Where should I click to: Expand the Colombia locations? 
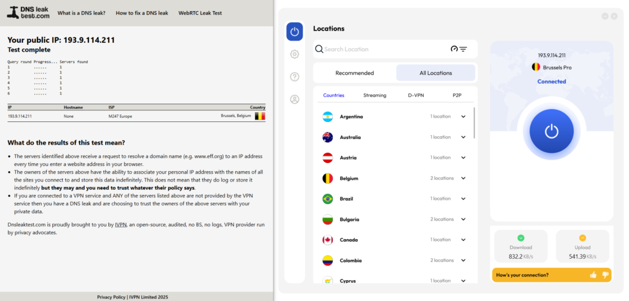point(463,261)
